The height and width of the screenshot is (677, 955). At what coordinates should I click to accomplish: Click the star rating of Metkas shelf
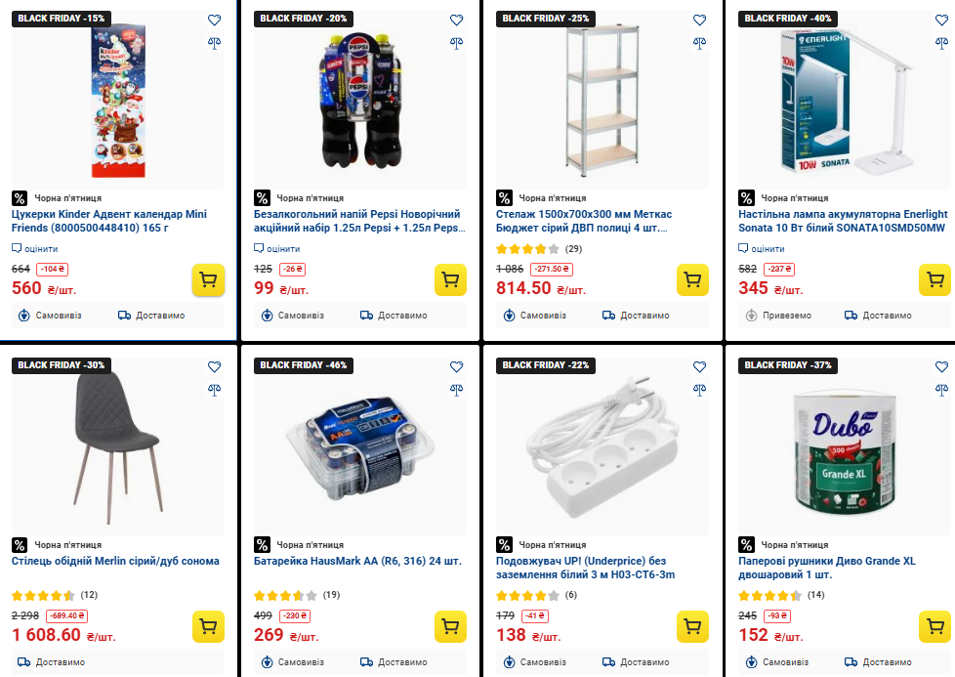pyautogui.click(x=527, y=248)
